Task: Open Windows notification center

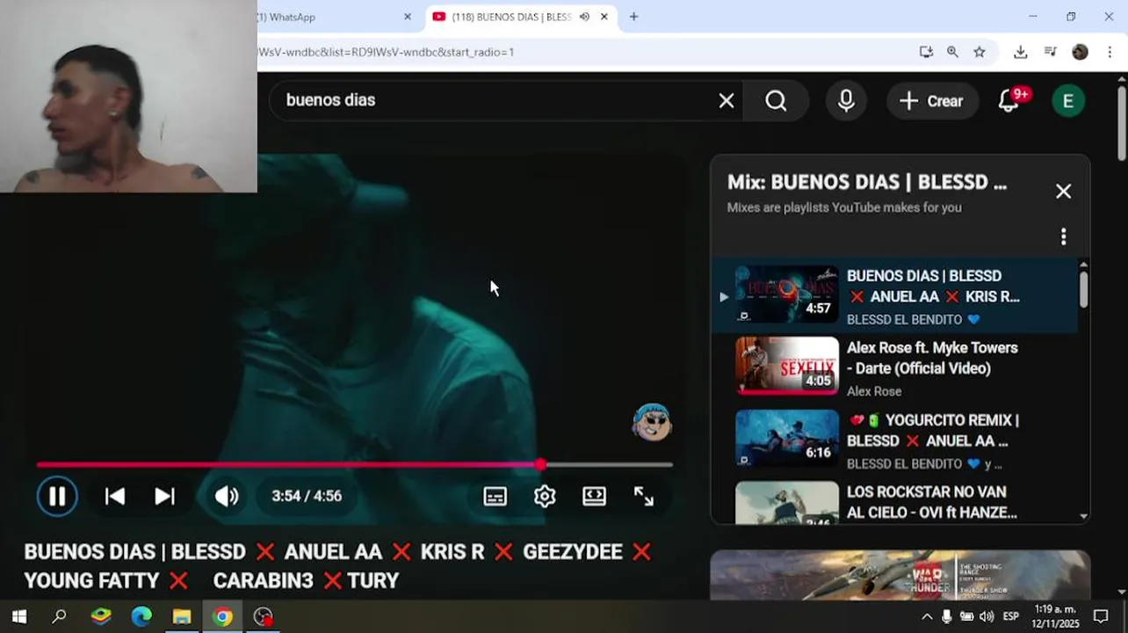Action: pos(1101,616)
